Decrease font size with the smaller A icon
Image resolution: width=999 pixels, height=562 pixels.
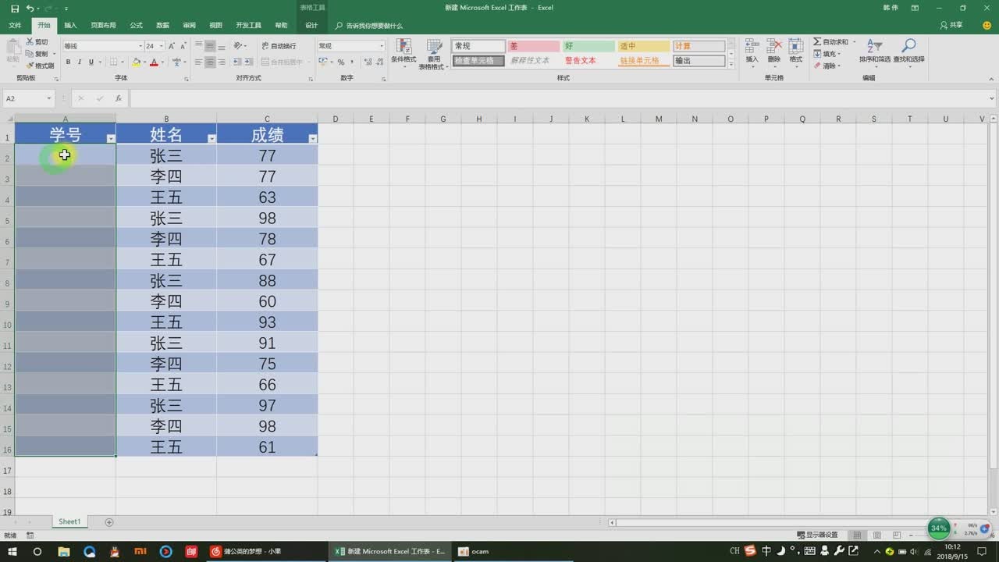[183, 46]
